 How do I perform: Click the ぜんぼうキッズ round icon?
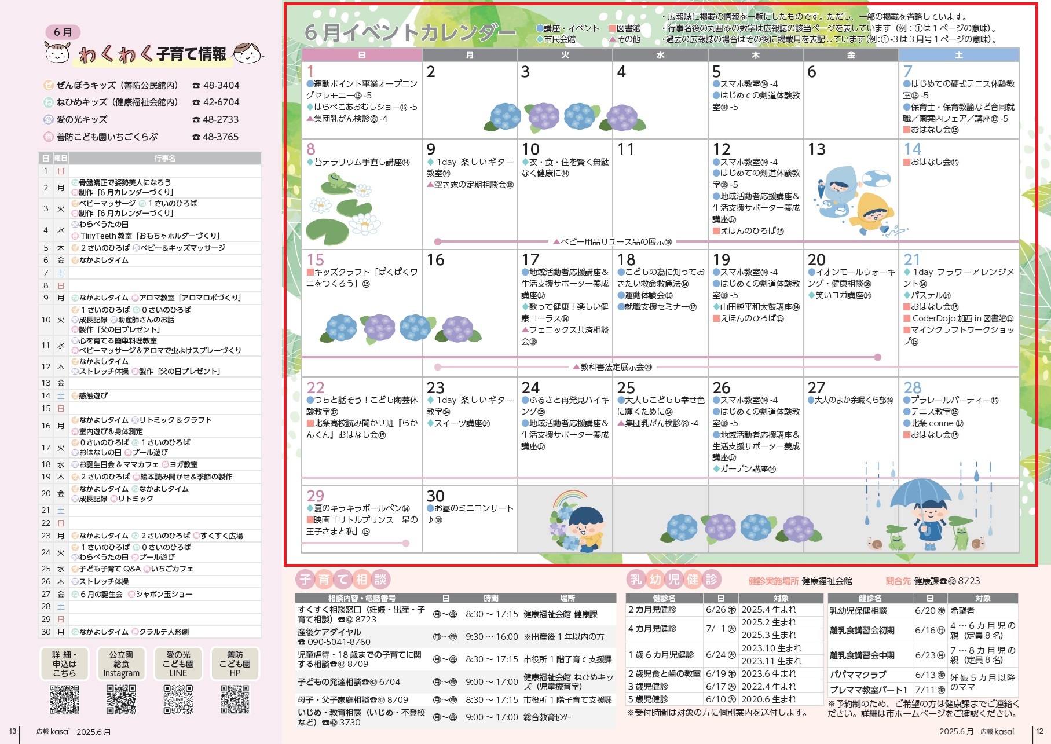(49, 85)
